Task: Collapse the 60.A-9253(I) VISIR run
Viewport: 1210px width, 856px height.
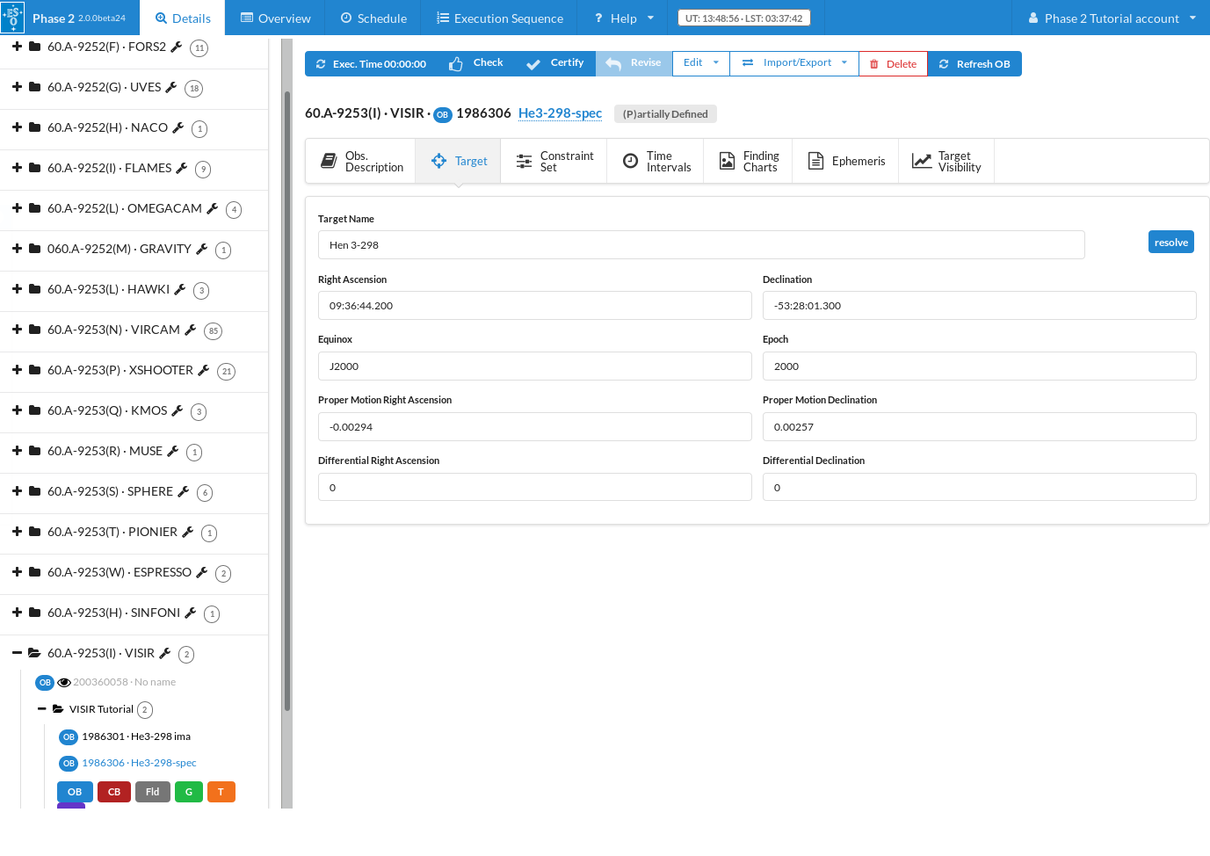Action: point(17,653)
